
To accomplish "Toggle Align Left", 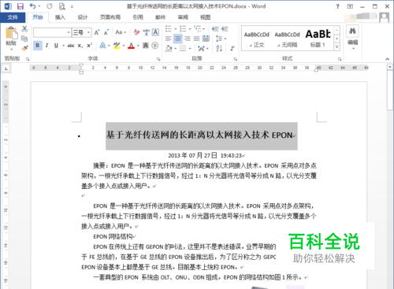I will pos(169,39).
